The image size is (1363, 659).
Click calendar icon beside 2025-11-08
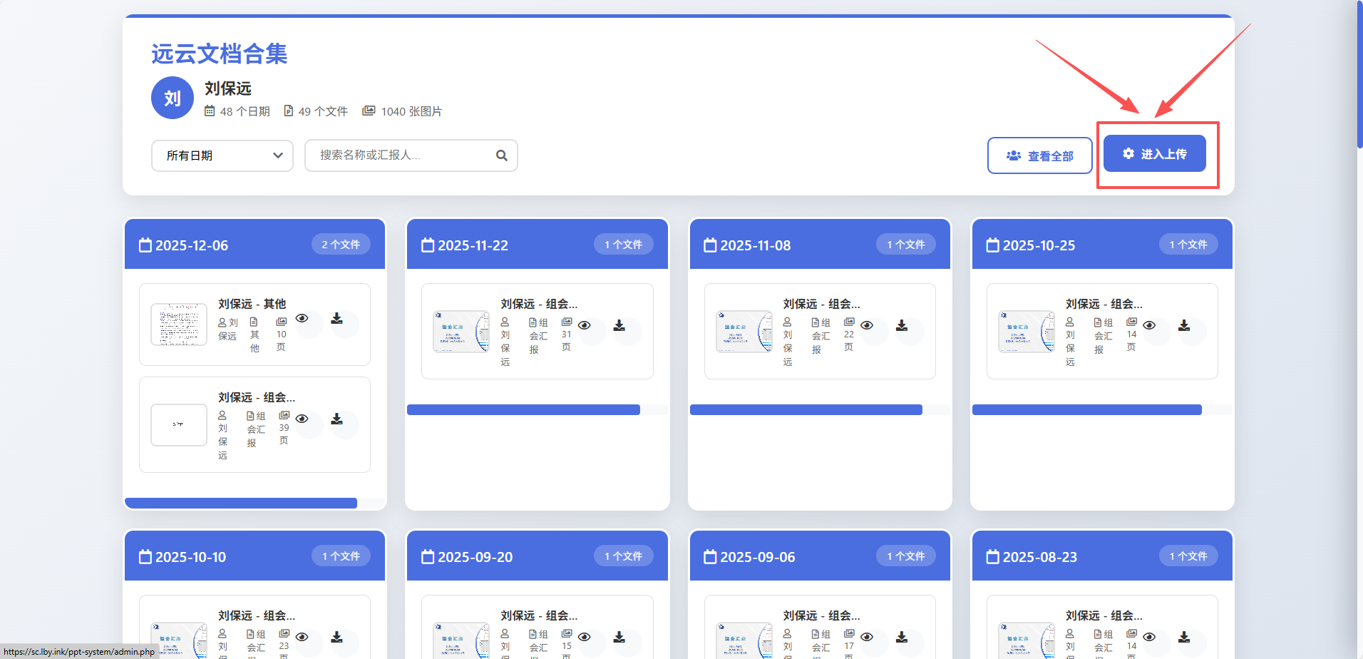pos(710,245)
